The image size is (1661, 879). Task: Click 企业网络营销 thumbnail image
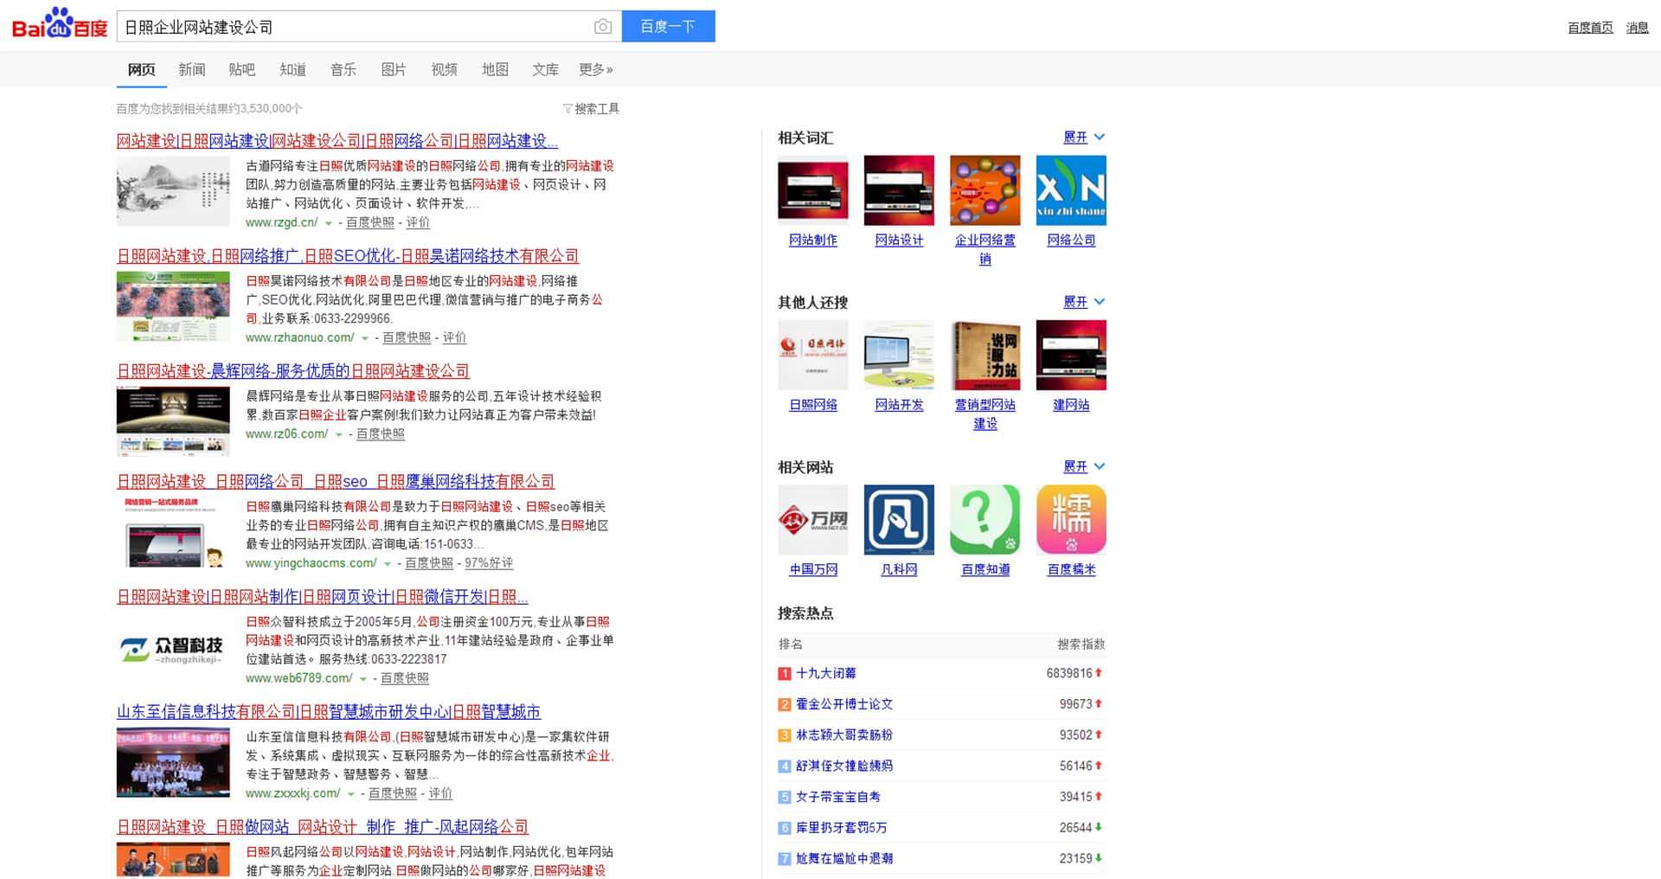(985, 190)
